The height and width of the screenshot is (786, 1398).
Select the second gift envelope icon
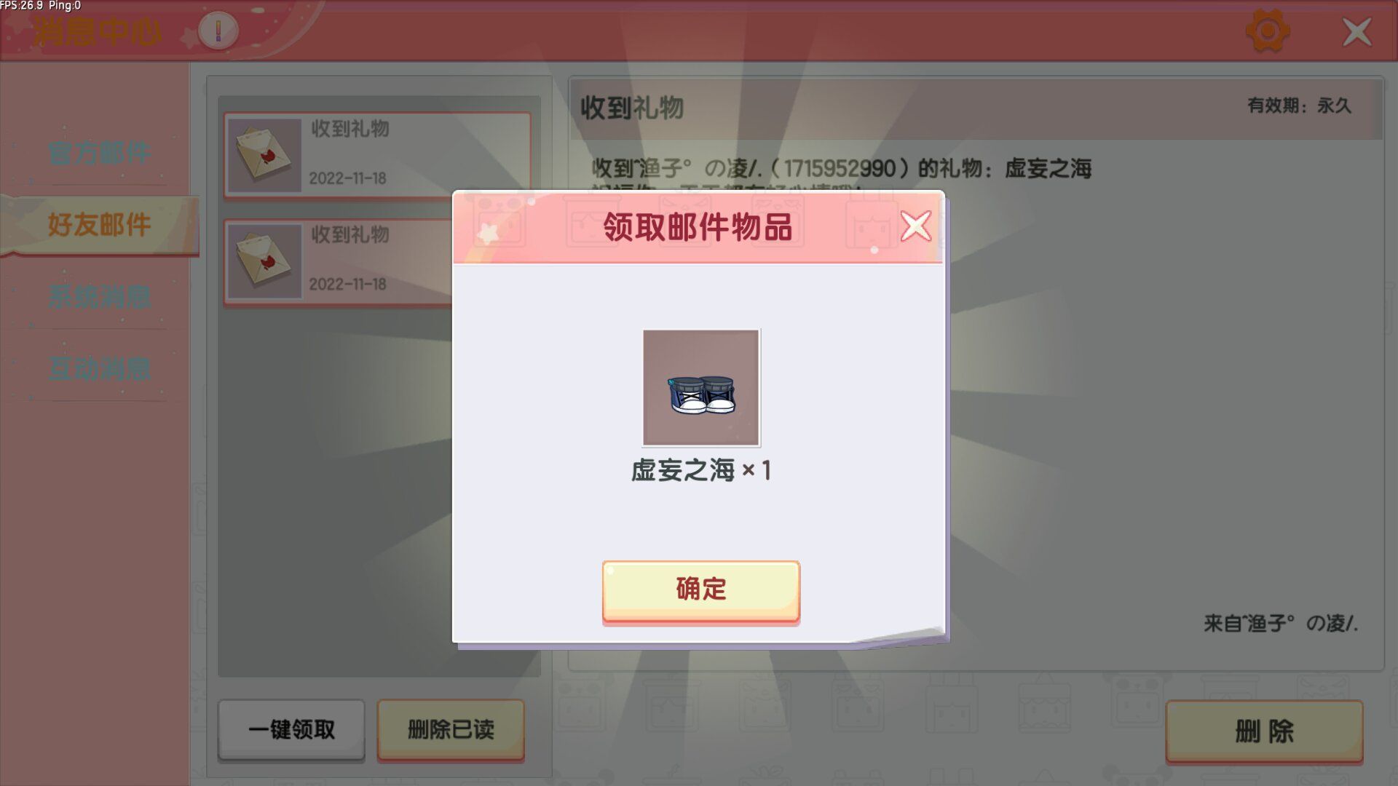click(x=264, y=261)
